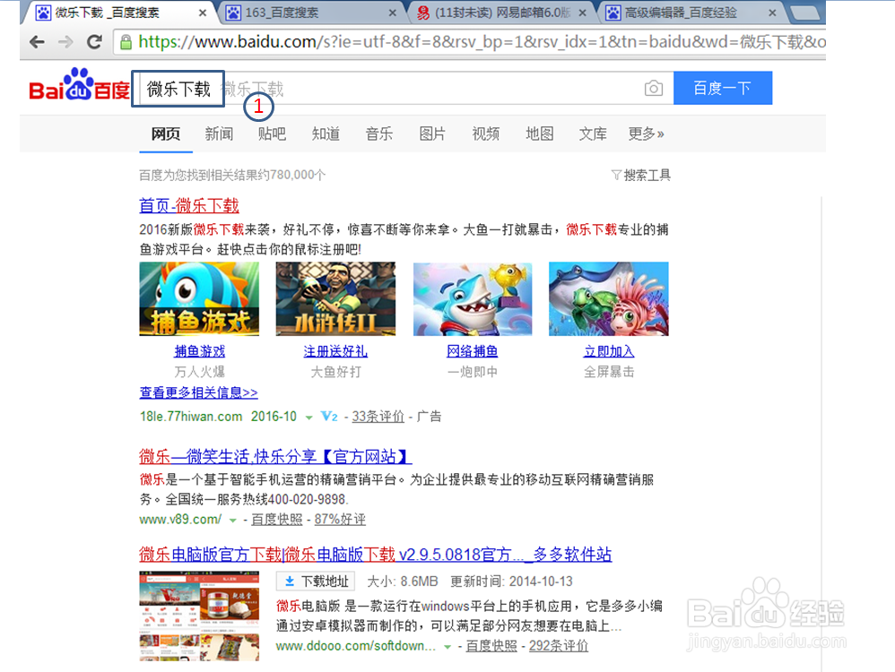Click the 百度一下 search button
This screenshot has width=895, height=672.
coord(723,88)
